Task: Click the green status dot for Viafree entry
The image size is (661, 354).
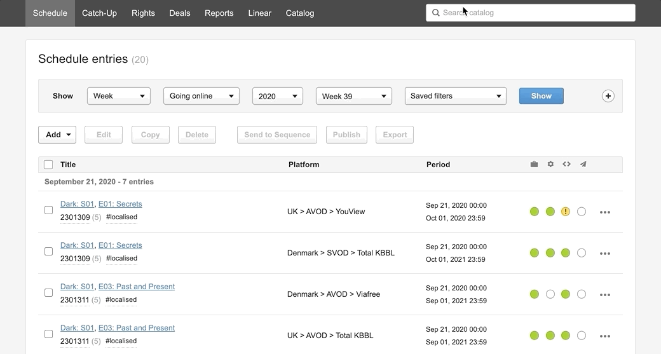Action: [535, 294]
